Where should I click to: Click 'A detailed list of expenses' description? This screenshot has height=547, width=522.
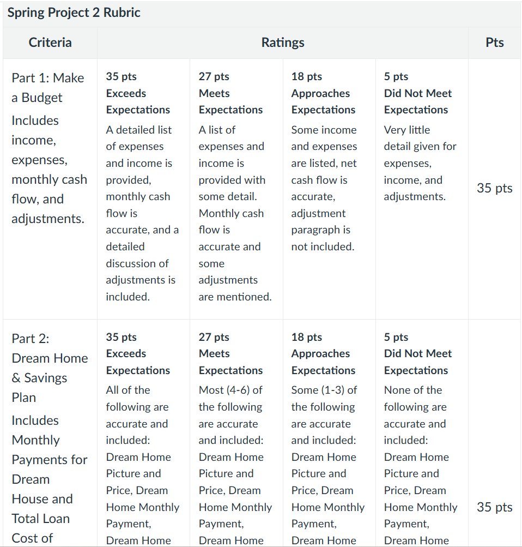pos(142,213)
